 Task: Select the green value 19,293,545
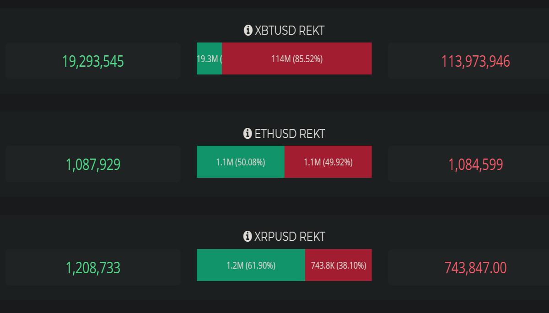point(93,61)
